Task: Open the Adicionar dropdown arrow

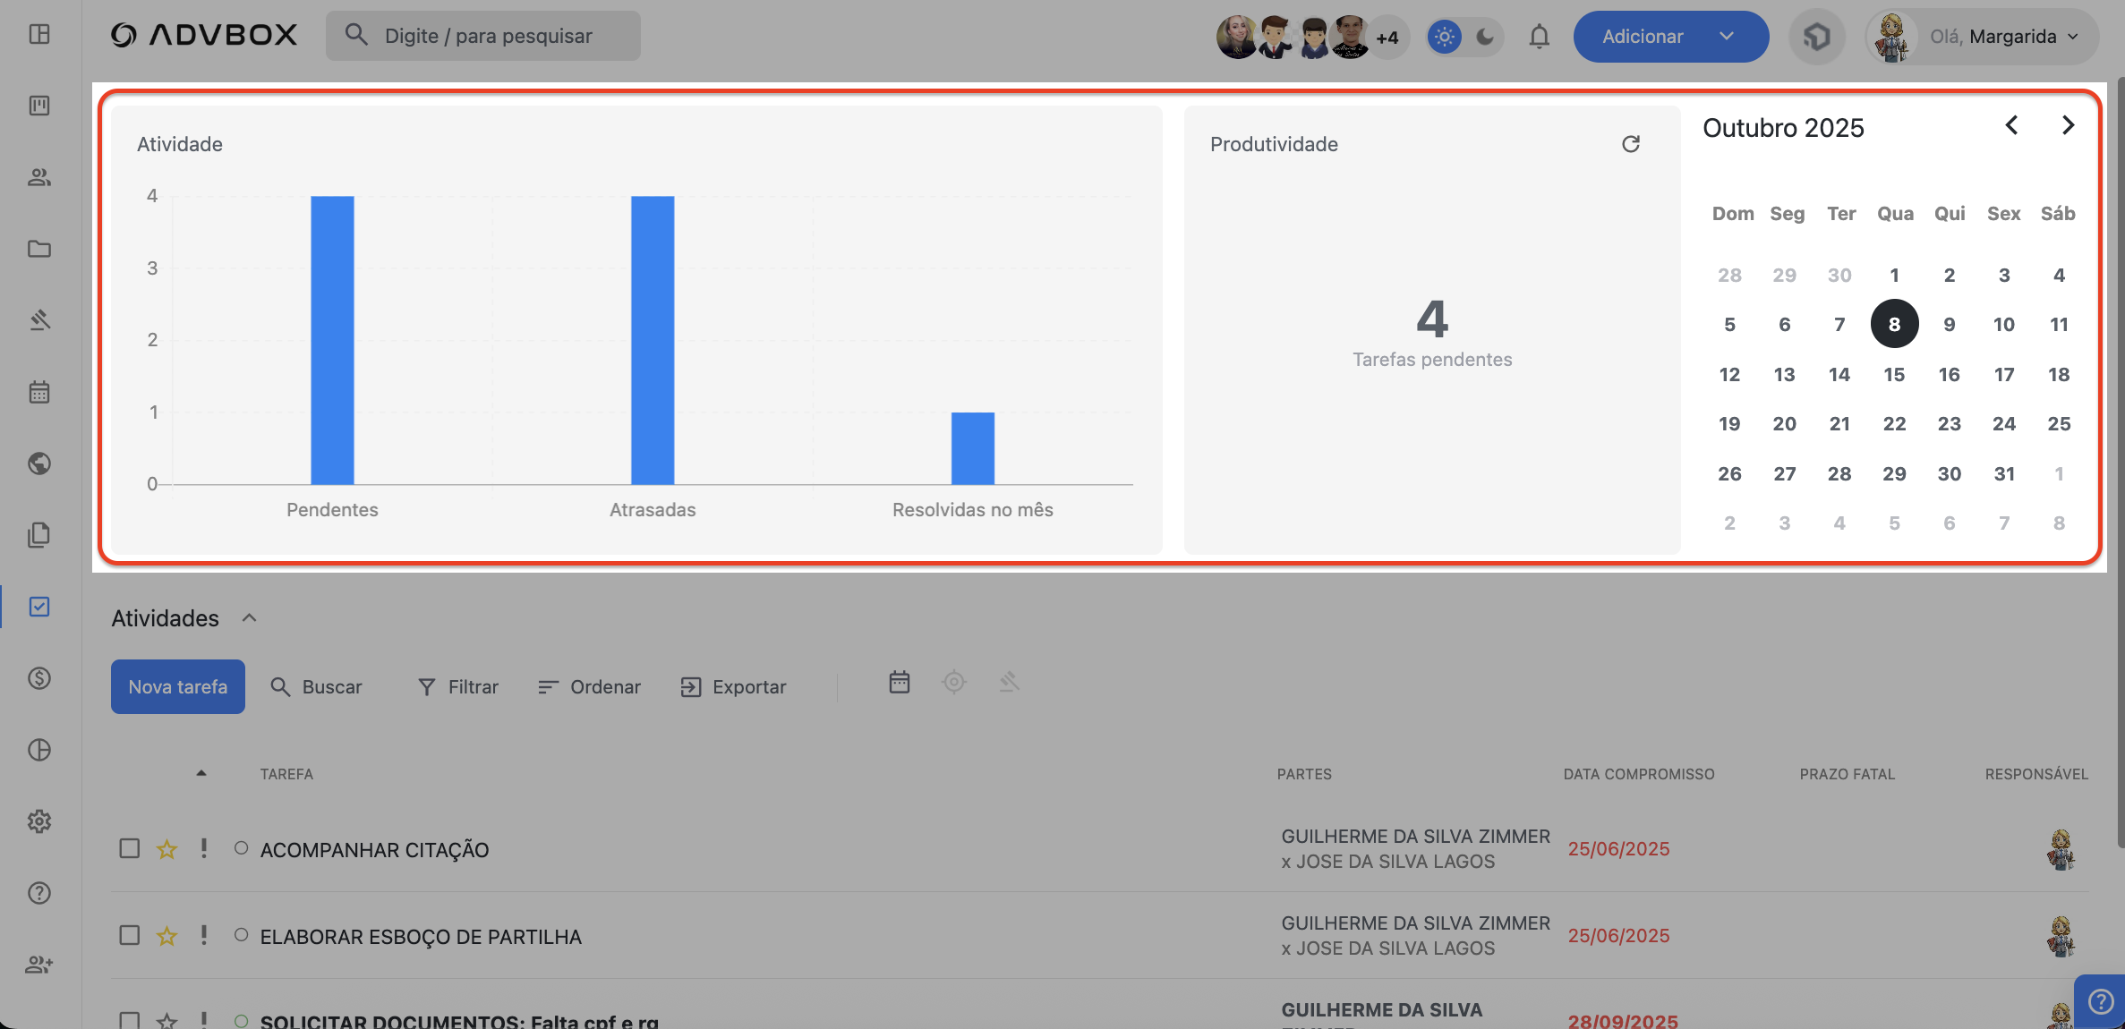Action: click(x=1727, y=37)
